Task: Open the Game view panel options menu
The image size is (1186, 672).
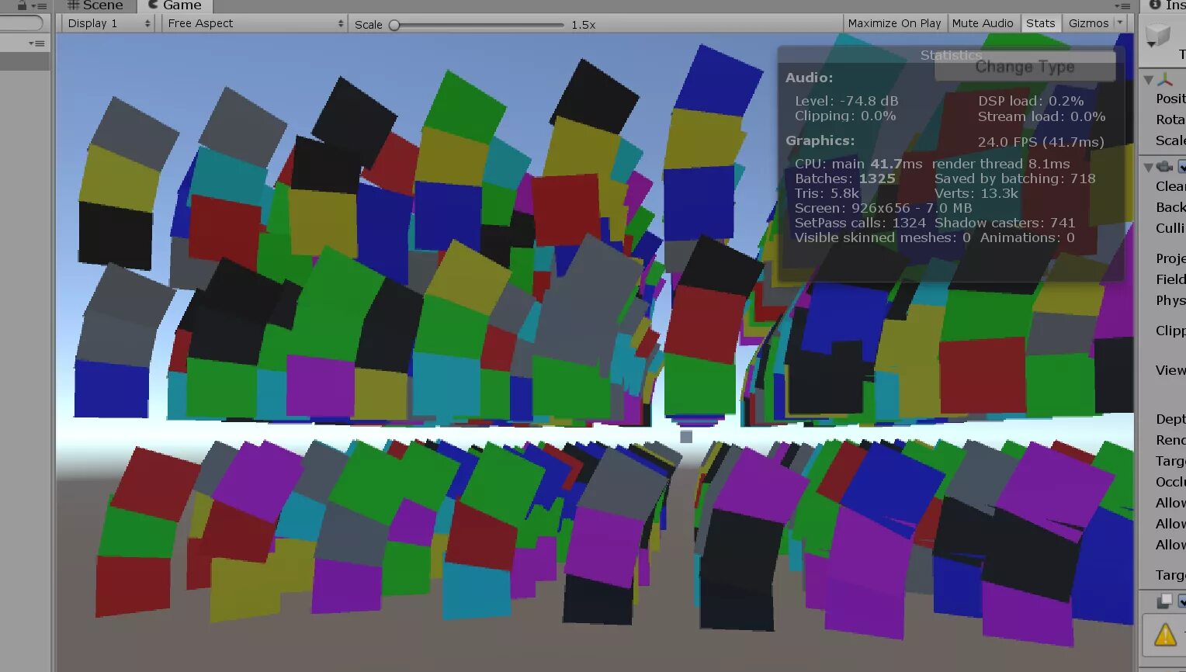Action: click(x=1122, y=5)
